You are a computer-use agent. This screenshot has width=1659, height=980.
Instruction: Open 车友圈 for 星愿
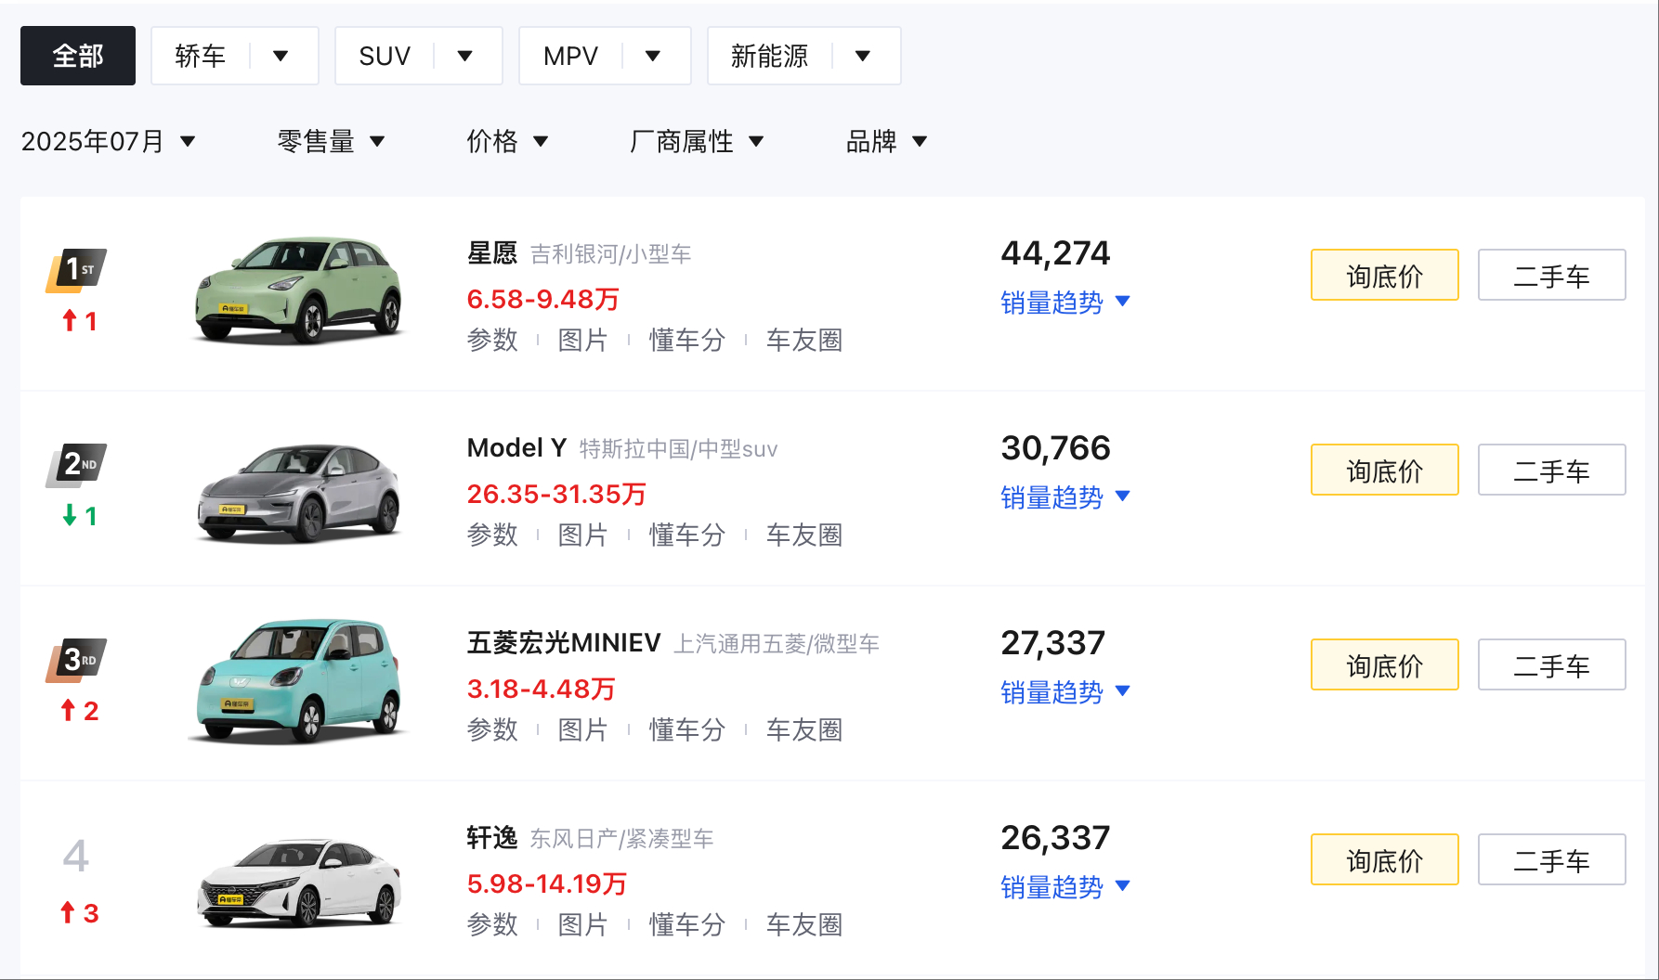(804, 340)
